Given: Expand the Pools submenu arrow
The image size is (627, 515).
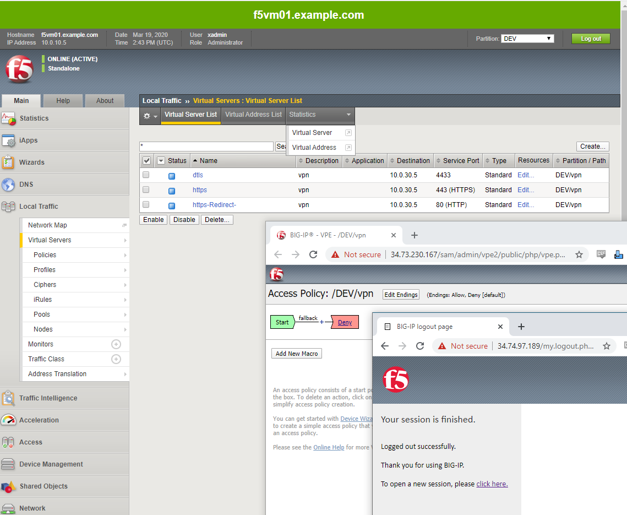Looking at the screenshot, I should click(x=125, y=315).
